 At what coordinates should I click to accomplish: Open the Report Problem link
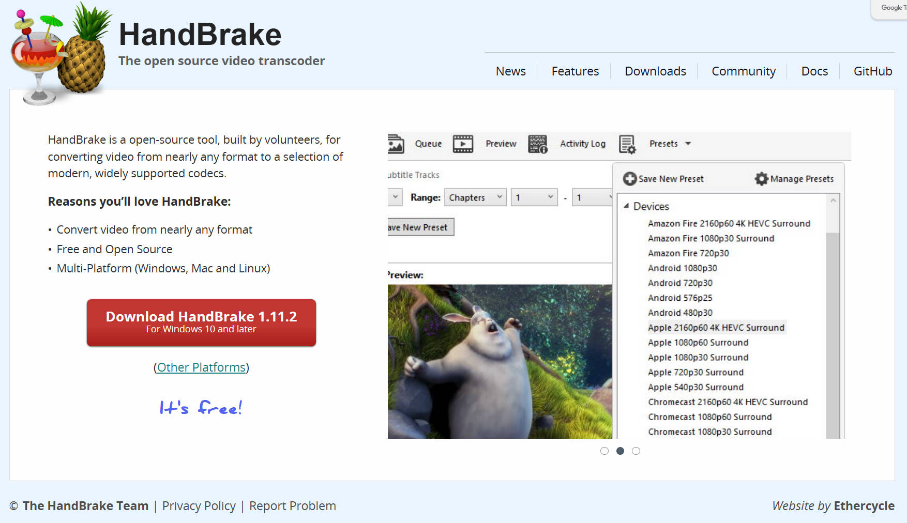pyautogui.click(x=293, y=506)
